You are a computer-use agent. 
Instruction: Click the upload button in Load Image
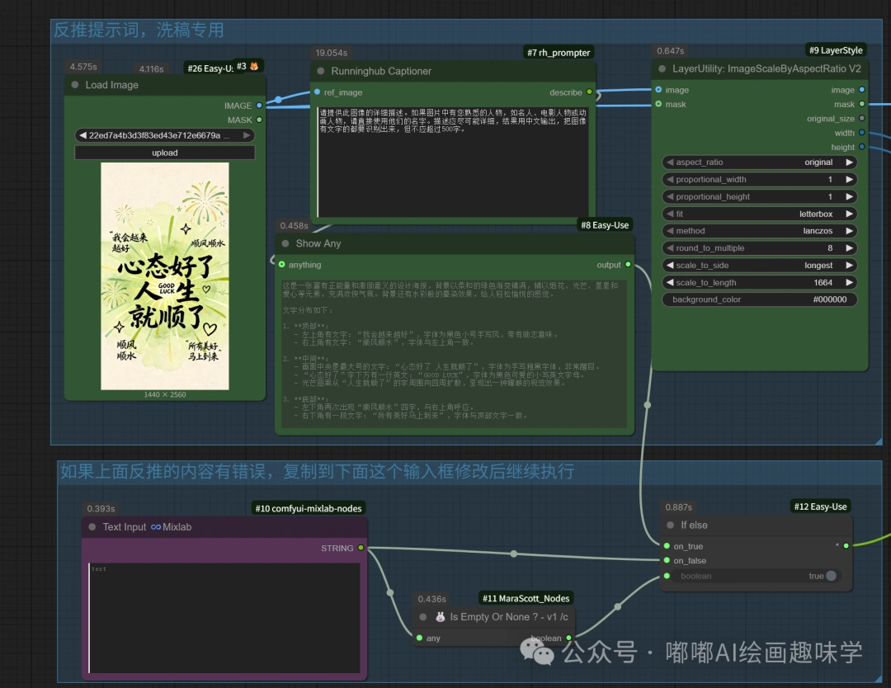click(164, 153)
